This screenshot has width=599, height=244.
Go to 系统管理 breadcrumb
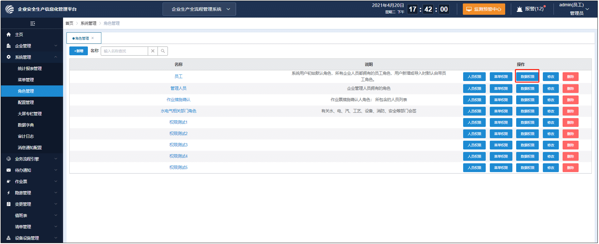(x=88, y=23)
